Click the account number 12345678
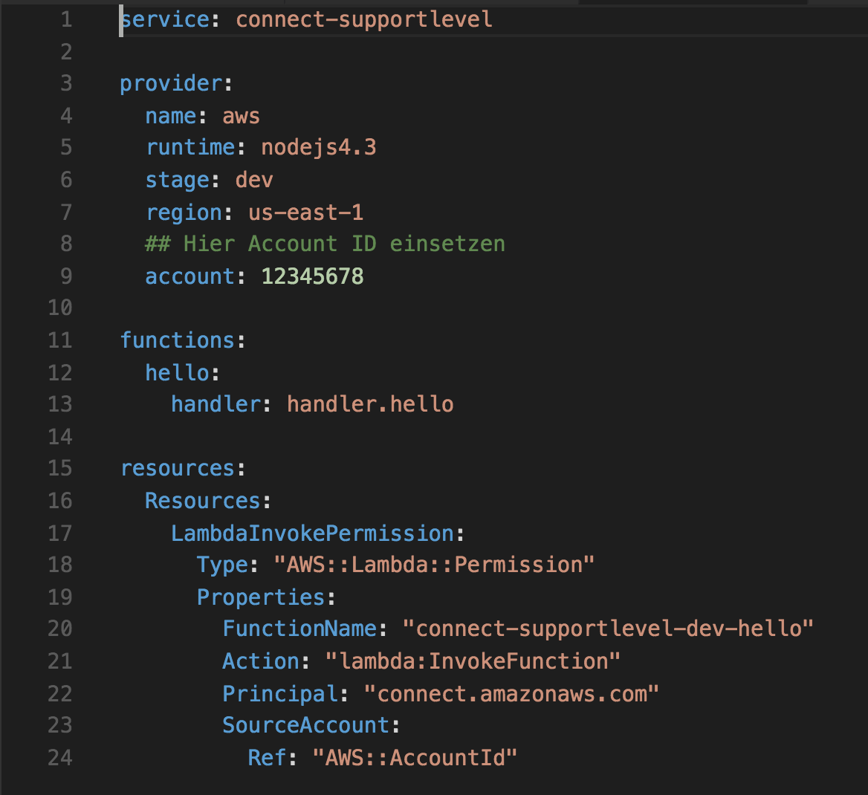This screenshot has height=795, width=868. click(312, 277)
